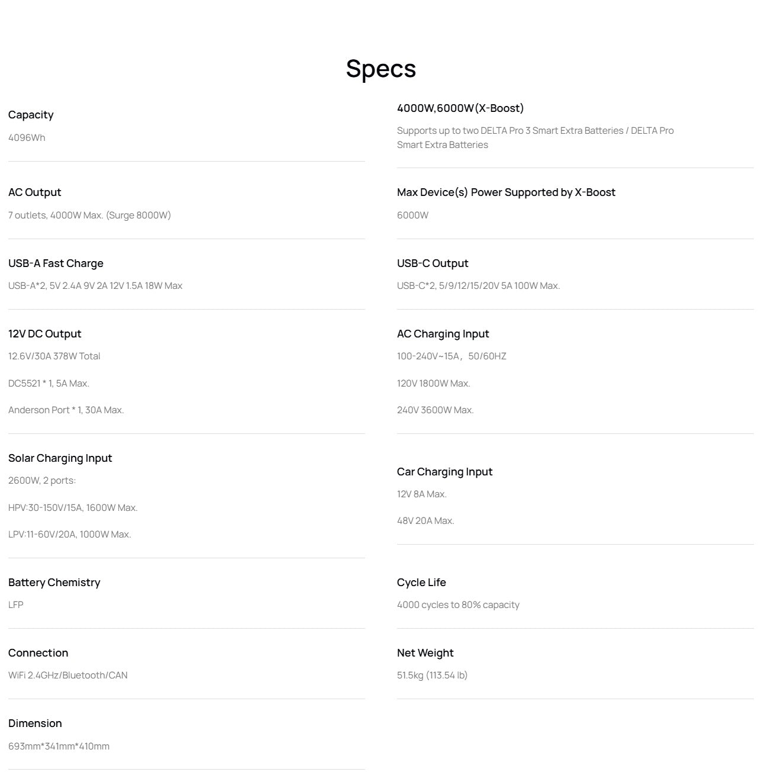Click the 240V 3600W Max. line

[435, 410]
